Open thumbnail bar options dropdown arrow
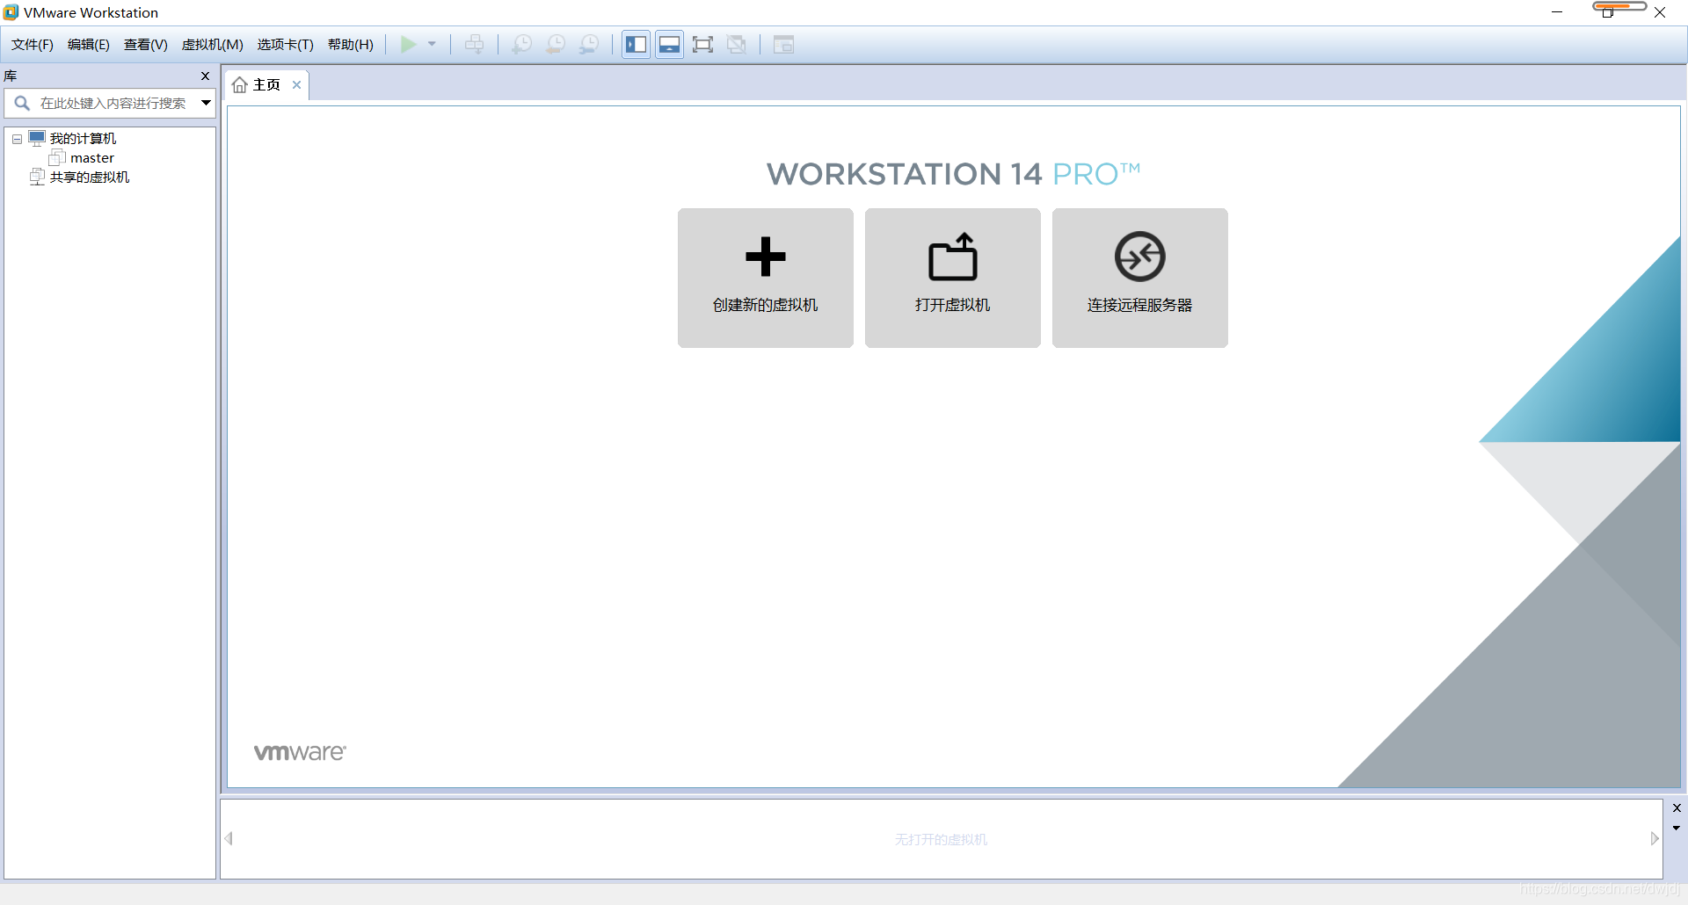 click(1677, 828)
